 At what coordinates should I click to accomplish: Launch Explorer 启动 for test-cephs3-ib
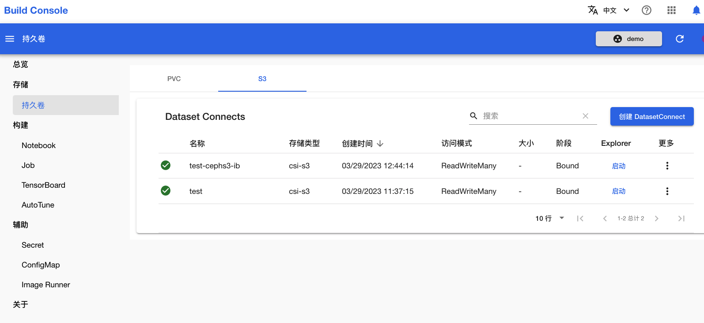[618, 166]
